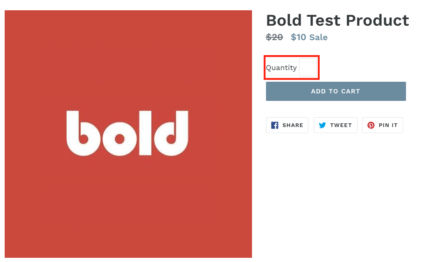The width and height of the screenshot is (427, 262).
Task: Click the letter 'o' in bold logo
Action: pos(119,139)
